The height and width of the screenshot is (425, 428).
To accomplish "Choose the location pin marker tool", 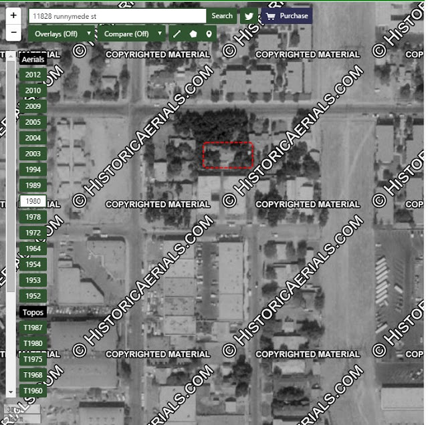I will (209, 34).
